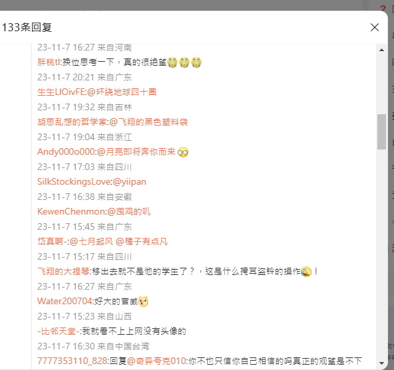Viewport: 394px width, 370px height.
Task: Open mentioned user @环绕地球四十圈
Action: pos(122,92)
